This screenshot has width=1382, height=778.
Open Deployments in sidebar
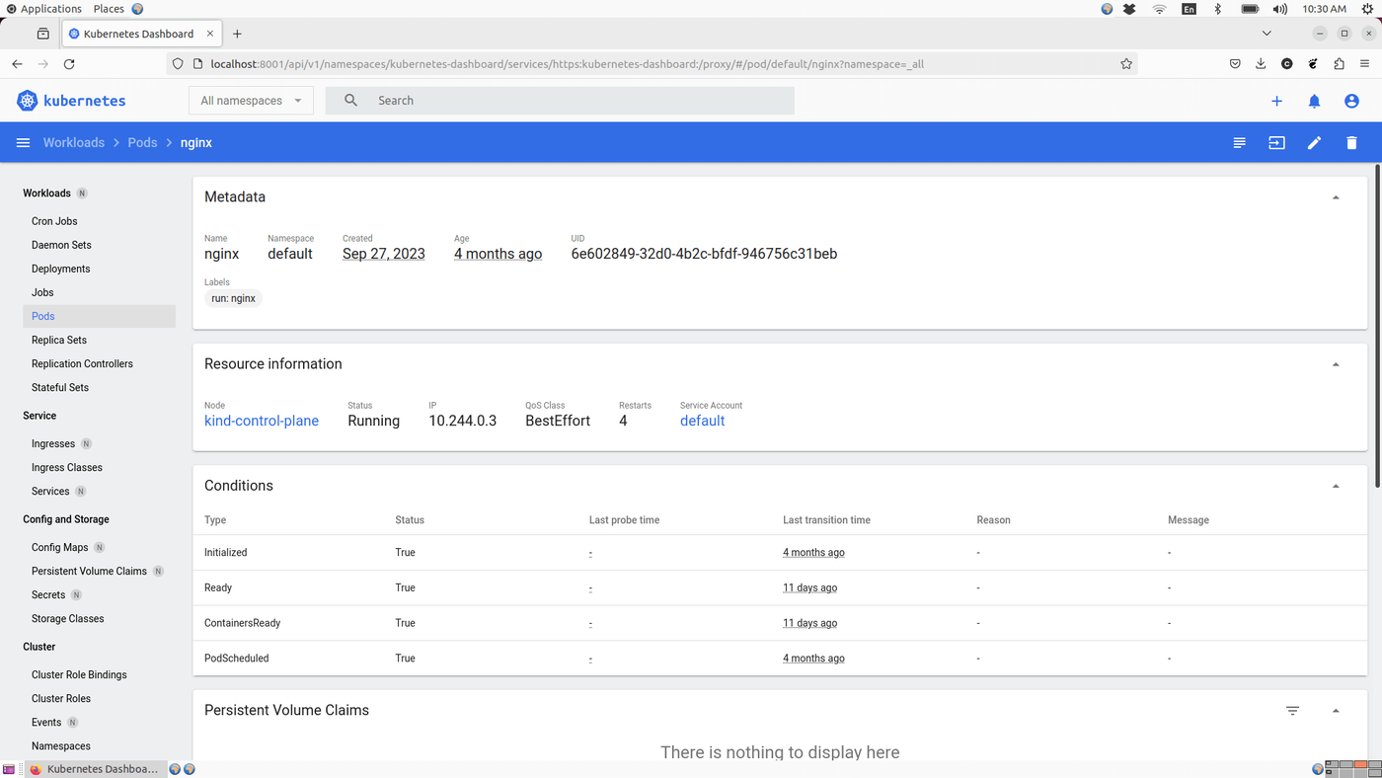60,269
